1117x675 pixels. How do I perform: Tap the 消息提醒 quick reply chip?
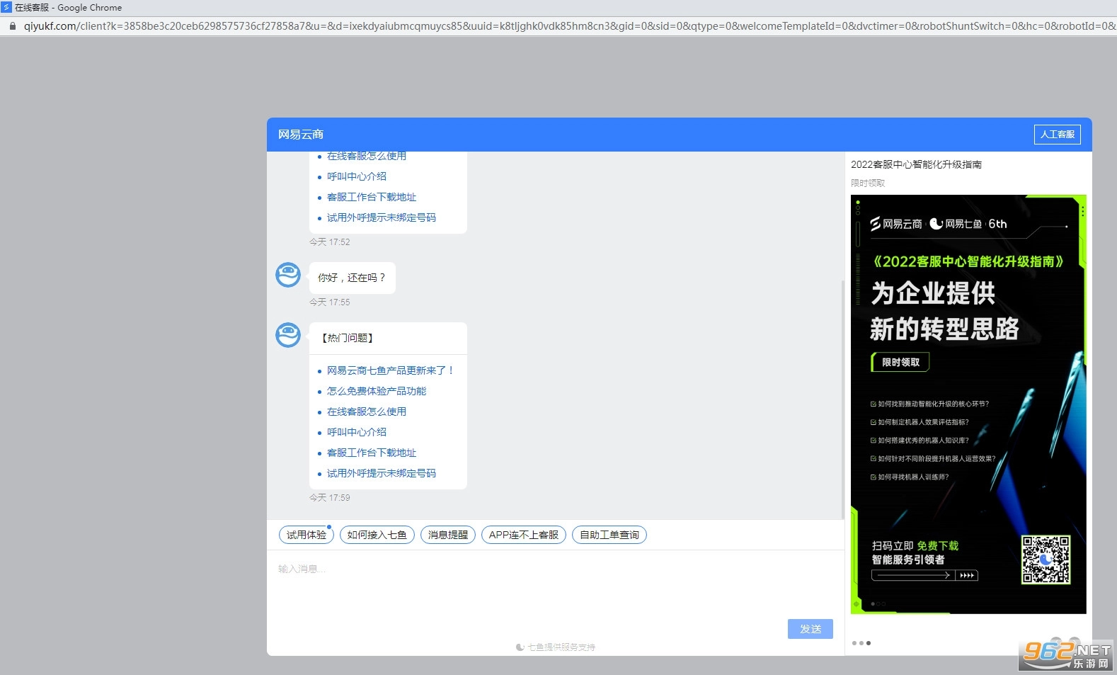(x=448, y=535)
